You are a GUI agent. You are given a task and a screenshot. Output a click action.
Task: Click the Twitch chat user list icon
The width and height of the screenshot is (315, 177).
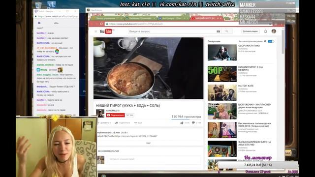[x=39, y=23]
